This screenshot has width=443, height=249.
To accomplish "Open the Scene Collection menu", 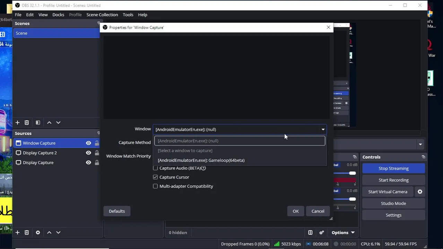I will pyautogui.click(x=102, y=15).
